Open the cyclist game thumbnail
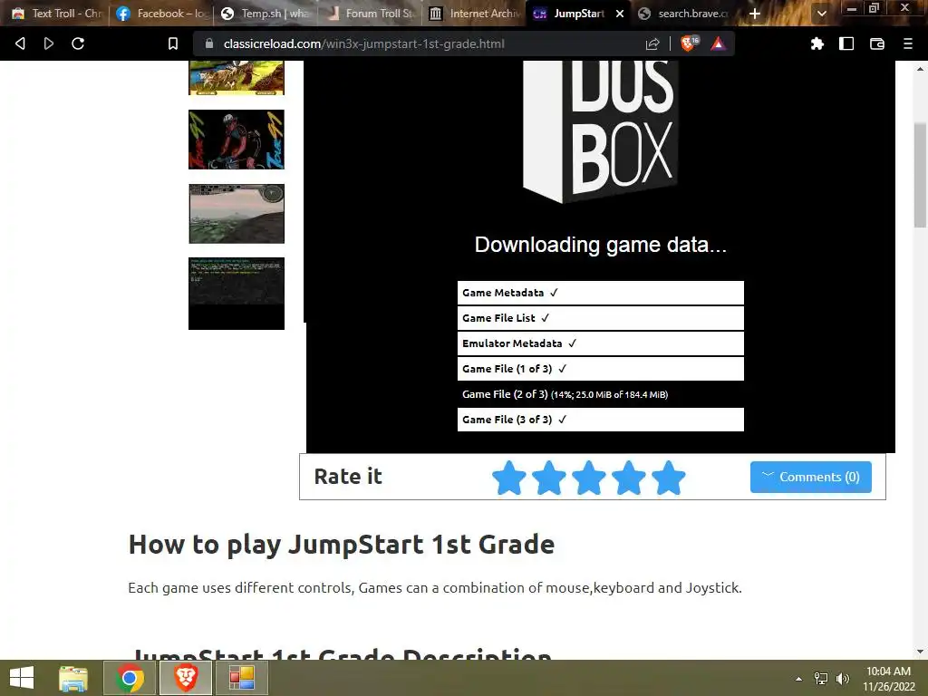The image size is (928, 696). (x=237, y=140)
